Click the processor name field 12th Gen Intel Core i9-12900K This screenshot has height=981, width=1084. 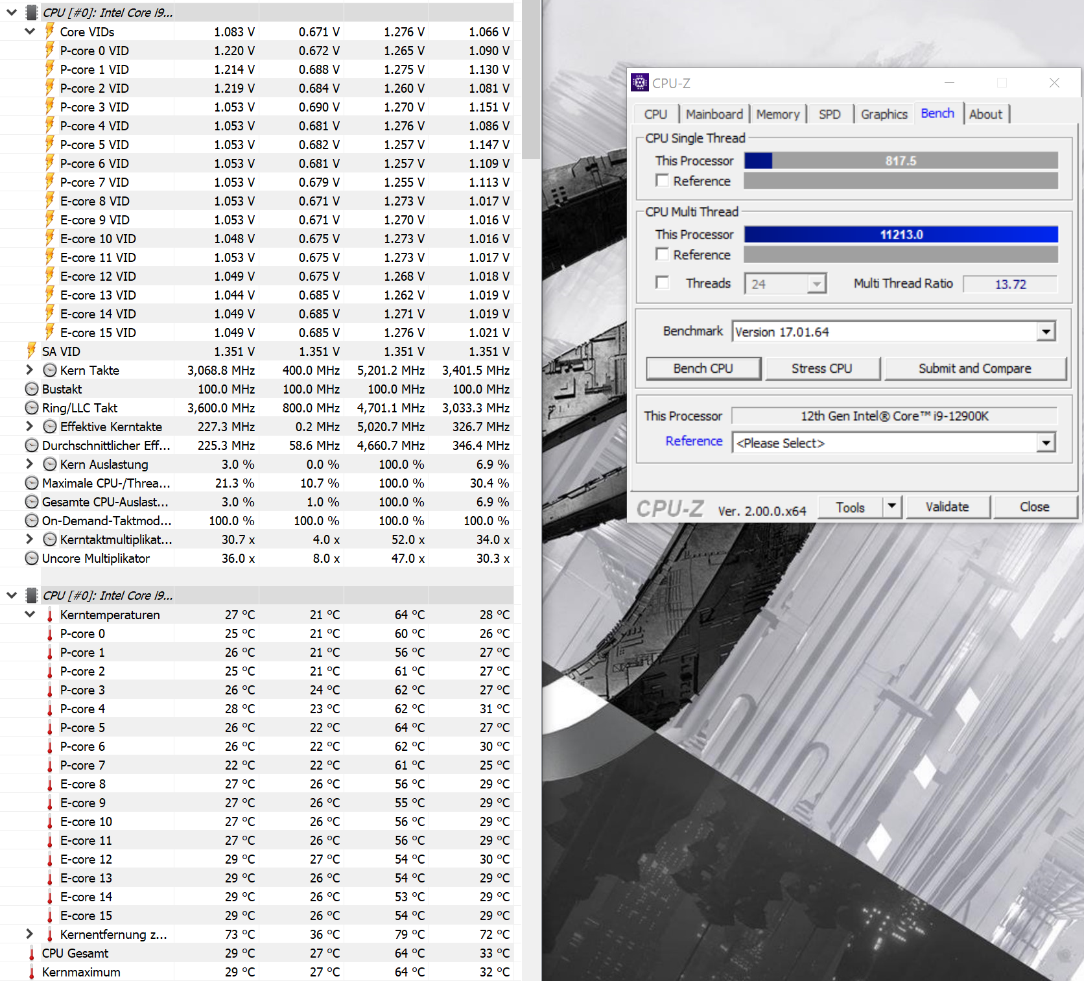[x=895, y=416]
